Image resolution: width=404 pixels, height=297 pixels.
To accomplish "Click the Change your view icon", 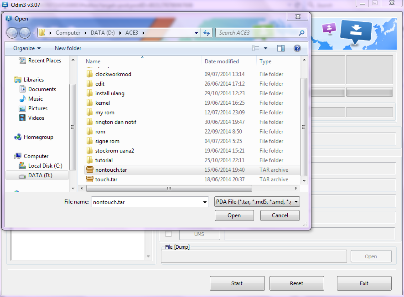I will 256,48.
